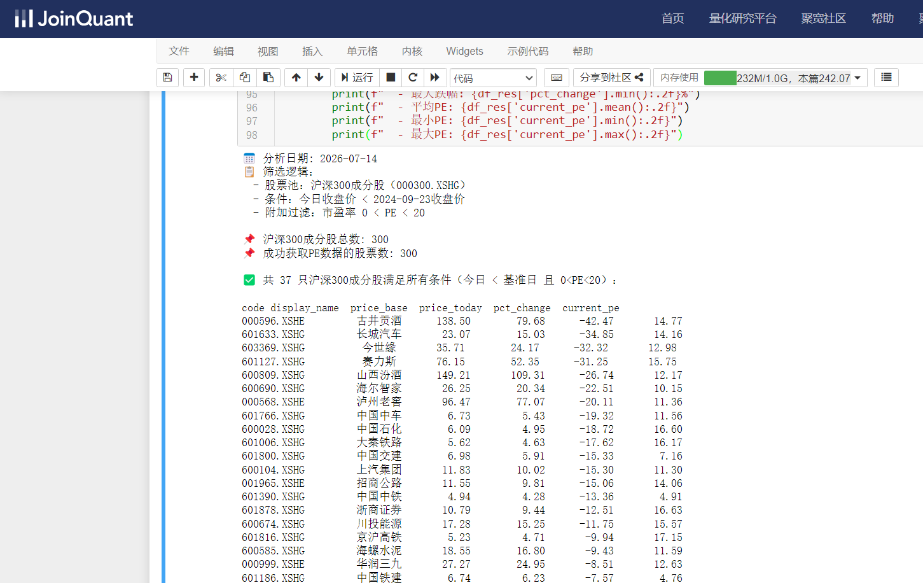Click stock code 601006.XSHG
Viewport: 923px width, 583px height.
click(273, 442)
